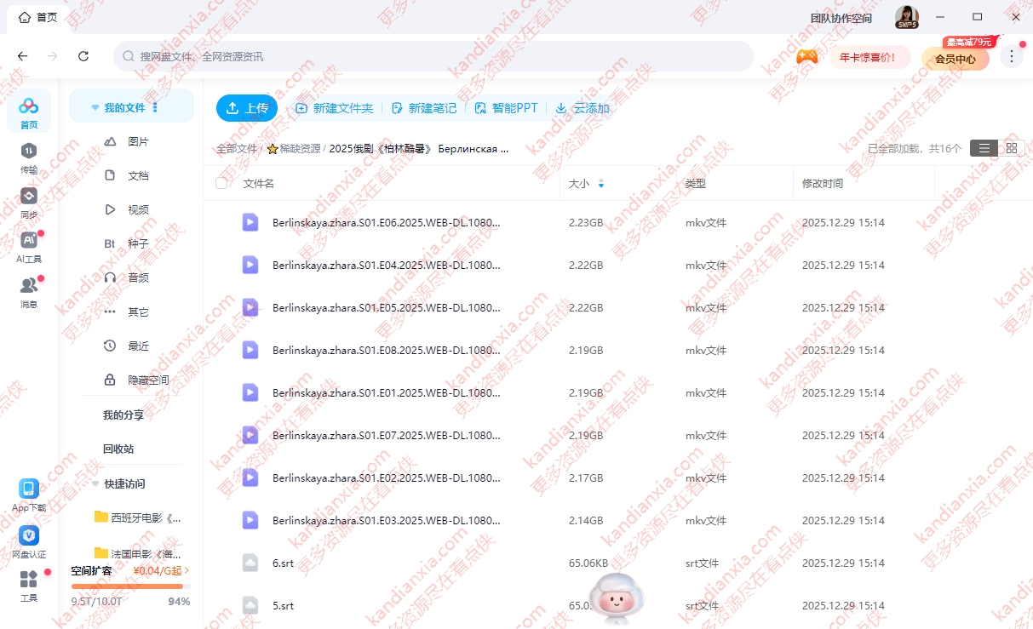Toggle the favorite star on 稀缺资源

click(272, 148)
